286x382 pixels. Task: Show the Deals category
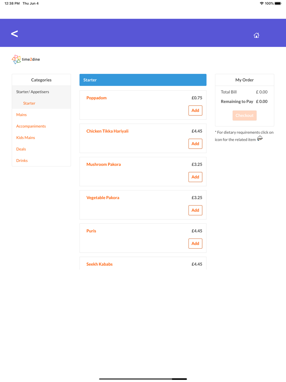tap(21, 149)
